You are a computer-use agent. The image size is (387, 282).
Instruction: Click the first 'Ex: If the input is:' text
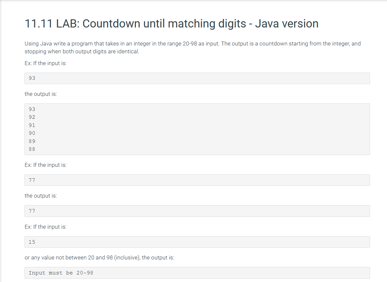[46, 63]
